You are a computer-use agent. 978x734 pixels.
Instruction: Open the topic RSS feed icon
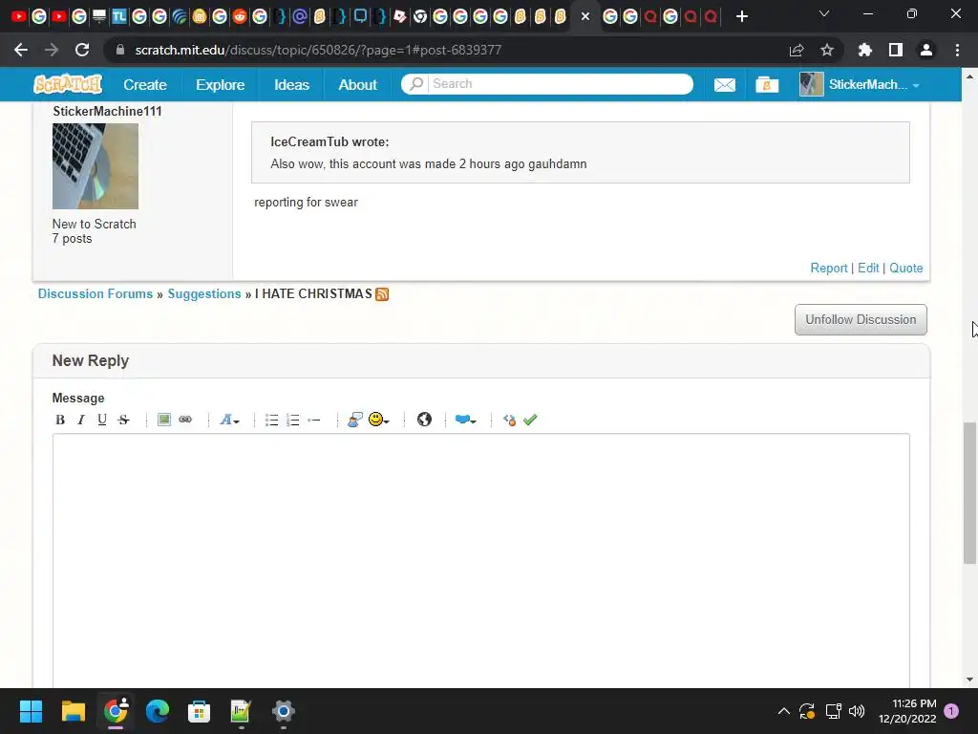point(382,294)
